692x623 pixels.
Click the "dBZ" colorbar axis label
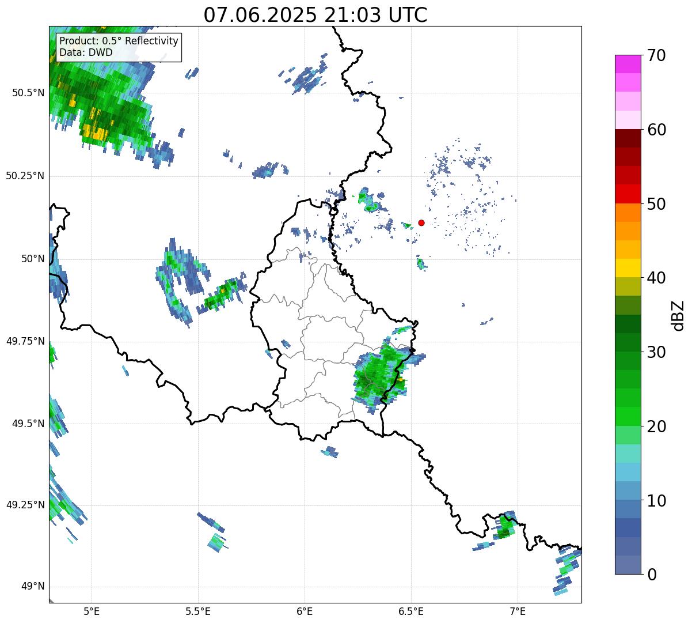click(x=678, y=315)
